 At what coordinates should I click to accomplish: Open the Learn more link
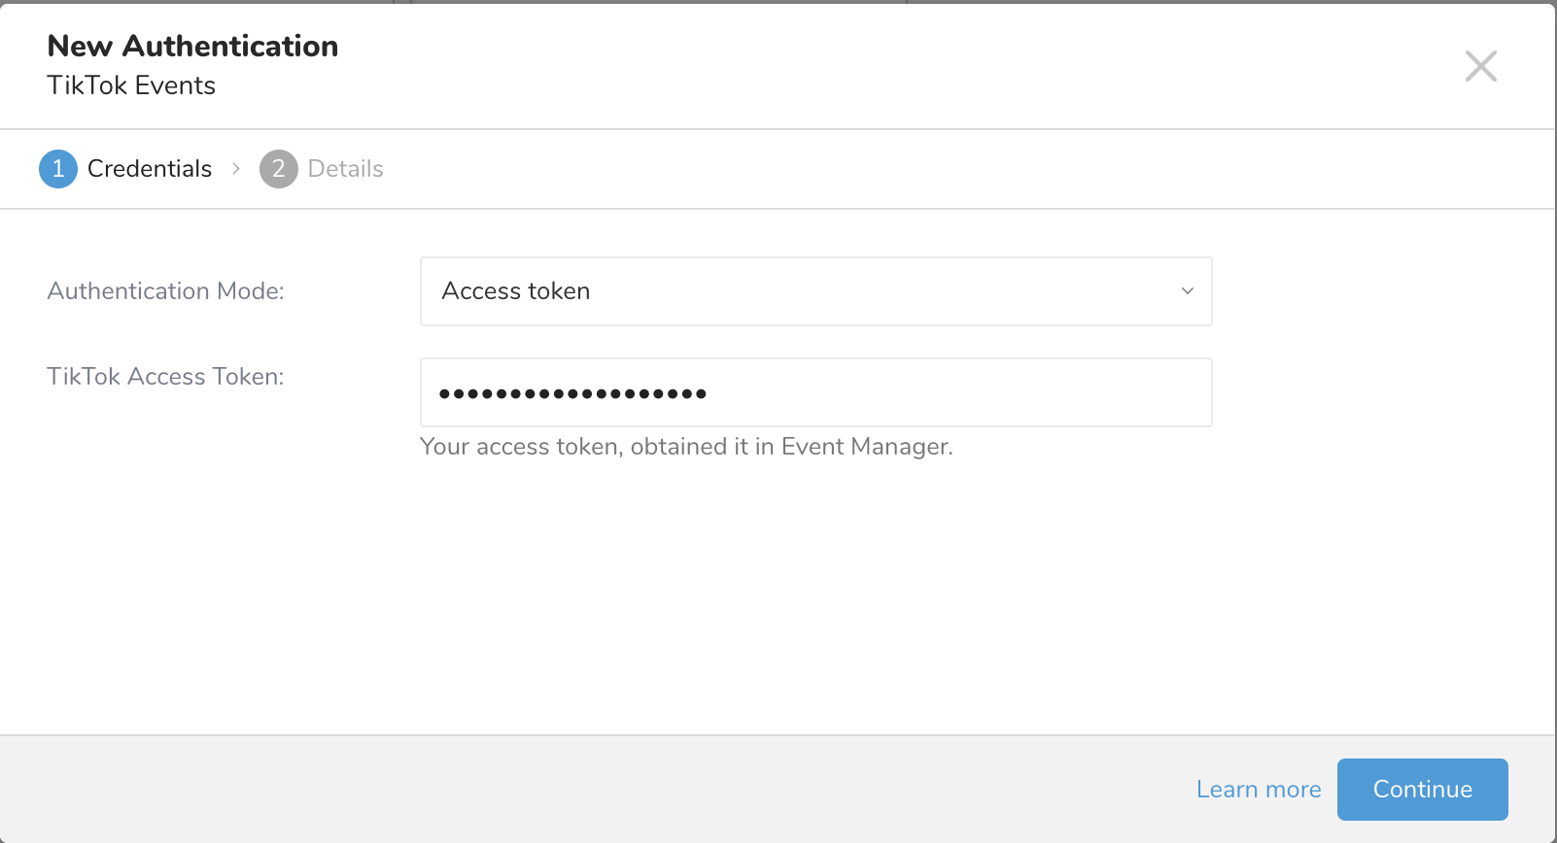coord(1258,790)
